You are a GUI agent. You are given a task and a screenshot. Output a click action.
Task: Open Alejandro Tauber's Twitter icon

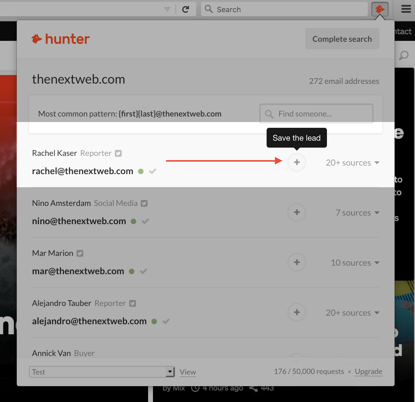coord(133,303)
